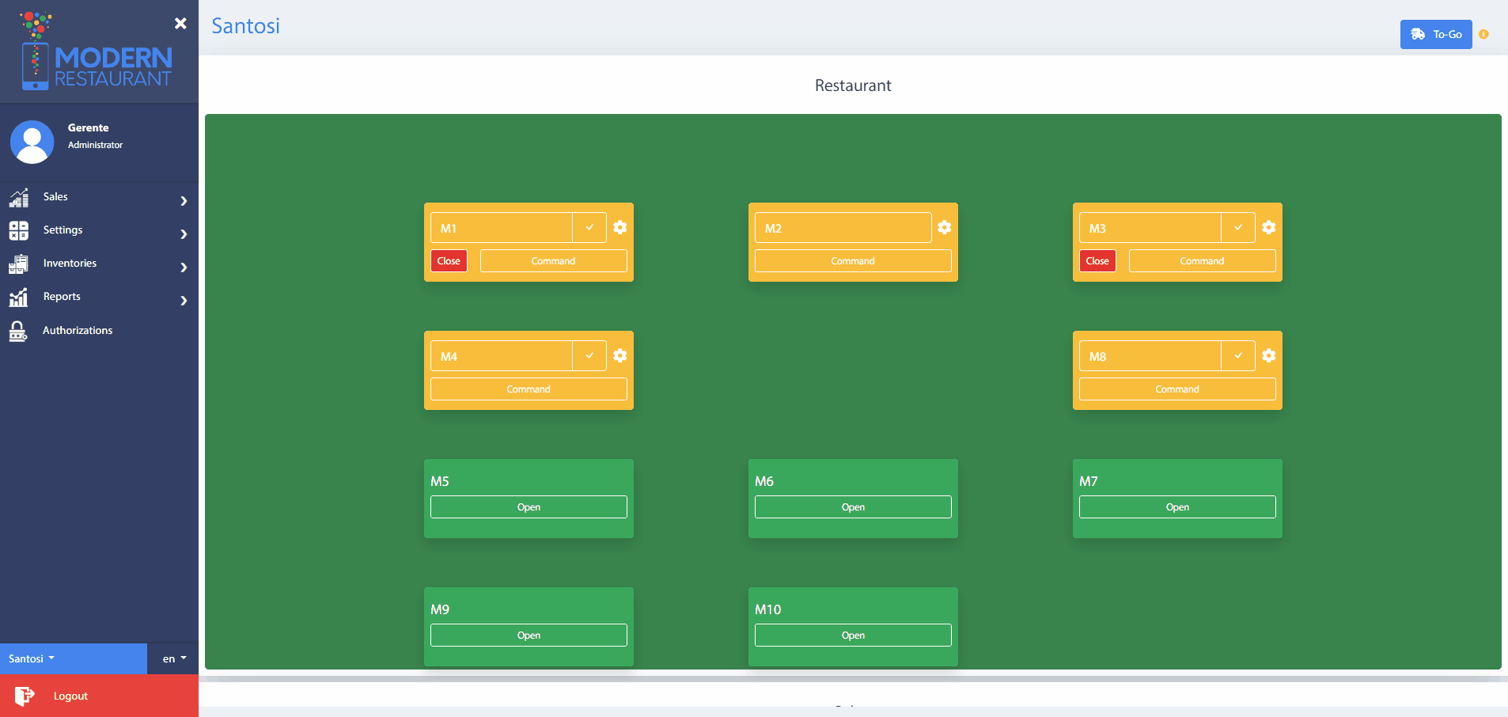The image size is (1508, 717).
Task: Click the M2 table name field
Action: coord(842,228)
